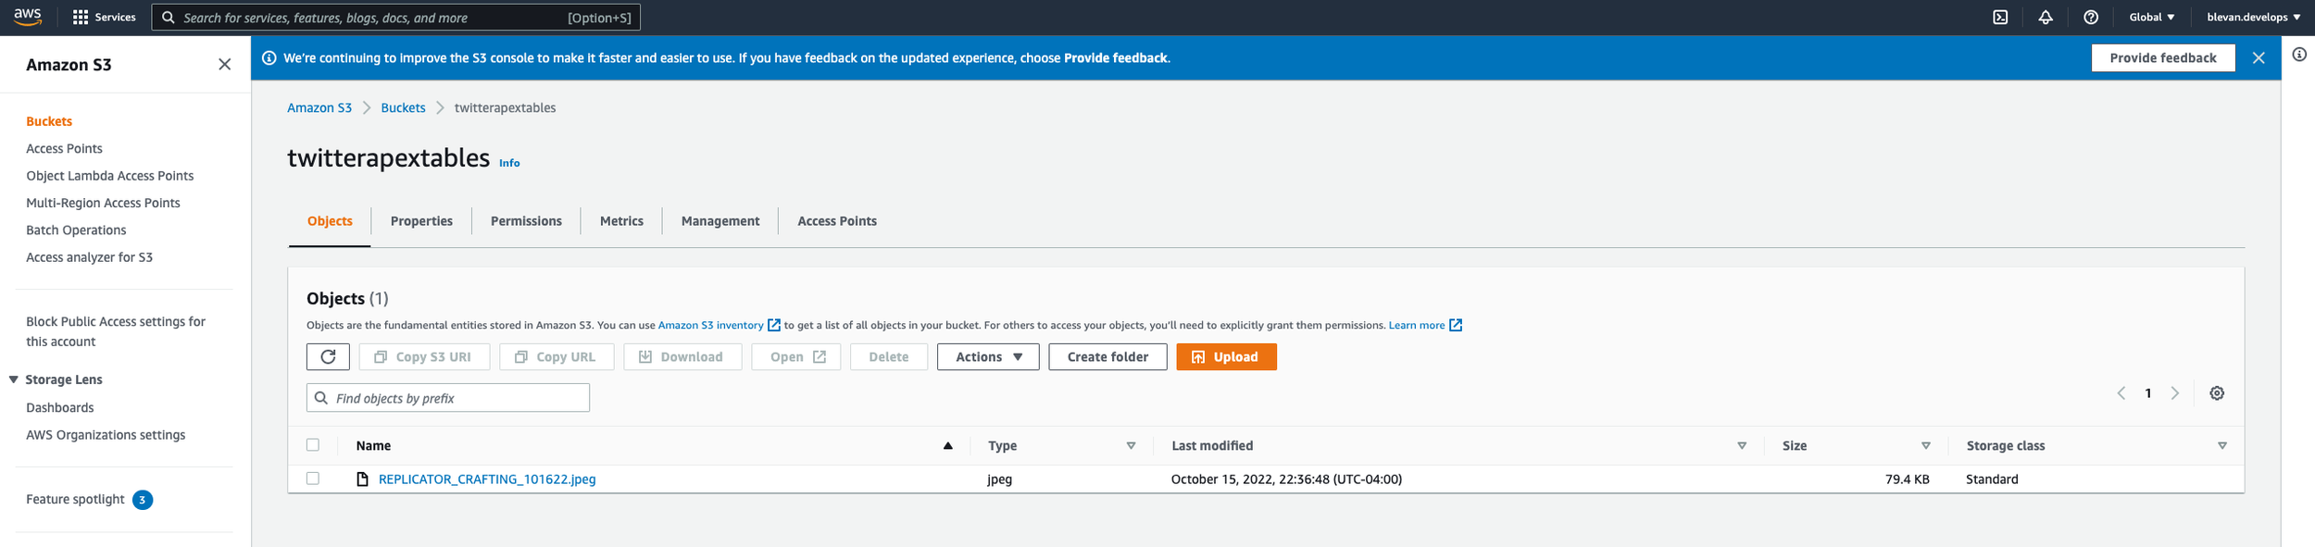Open Feature spotlight in the sidebar
Viewport: 2315px width, 547px height.
point(75,500)
